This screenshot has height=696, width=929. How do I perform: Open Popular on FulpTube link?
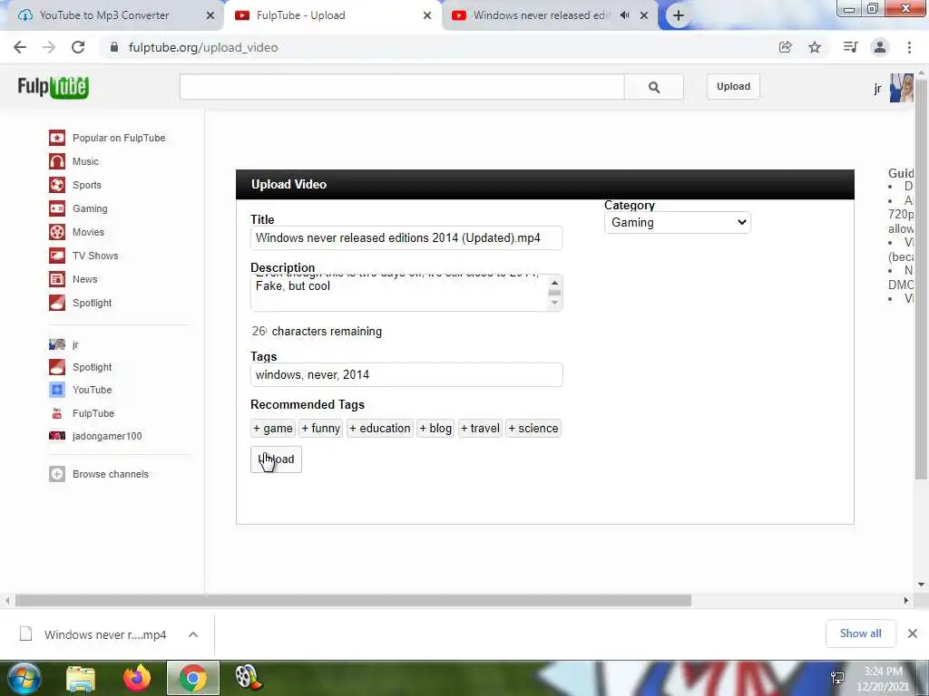[119, 138]
